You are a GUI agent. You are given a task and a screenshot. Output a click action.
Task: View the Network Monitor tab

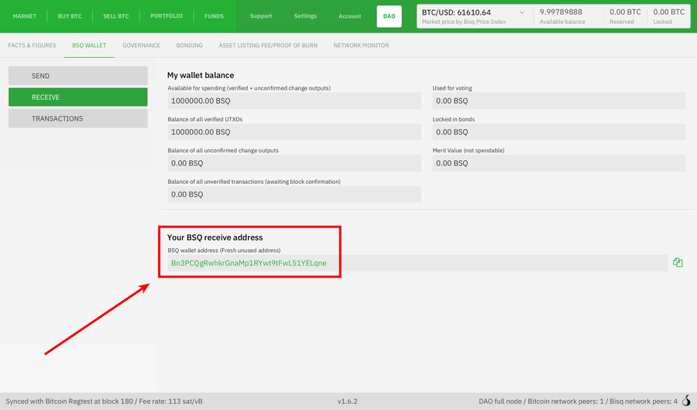[361, 46]
